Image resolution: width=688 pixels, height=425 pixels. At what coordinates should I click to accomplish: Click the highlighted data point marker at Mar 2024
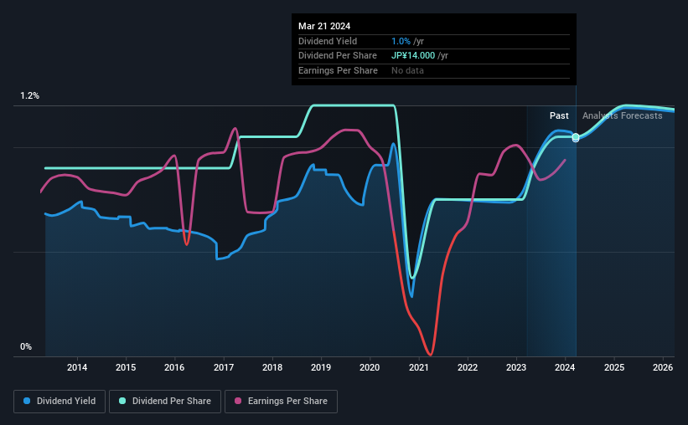(x=576, y=137)
